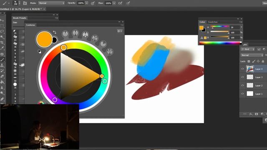Open the Color panel flyout menu
Viewport: 267px width, 150px height.
(x=241, y=22)
